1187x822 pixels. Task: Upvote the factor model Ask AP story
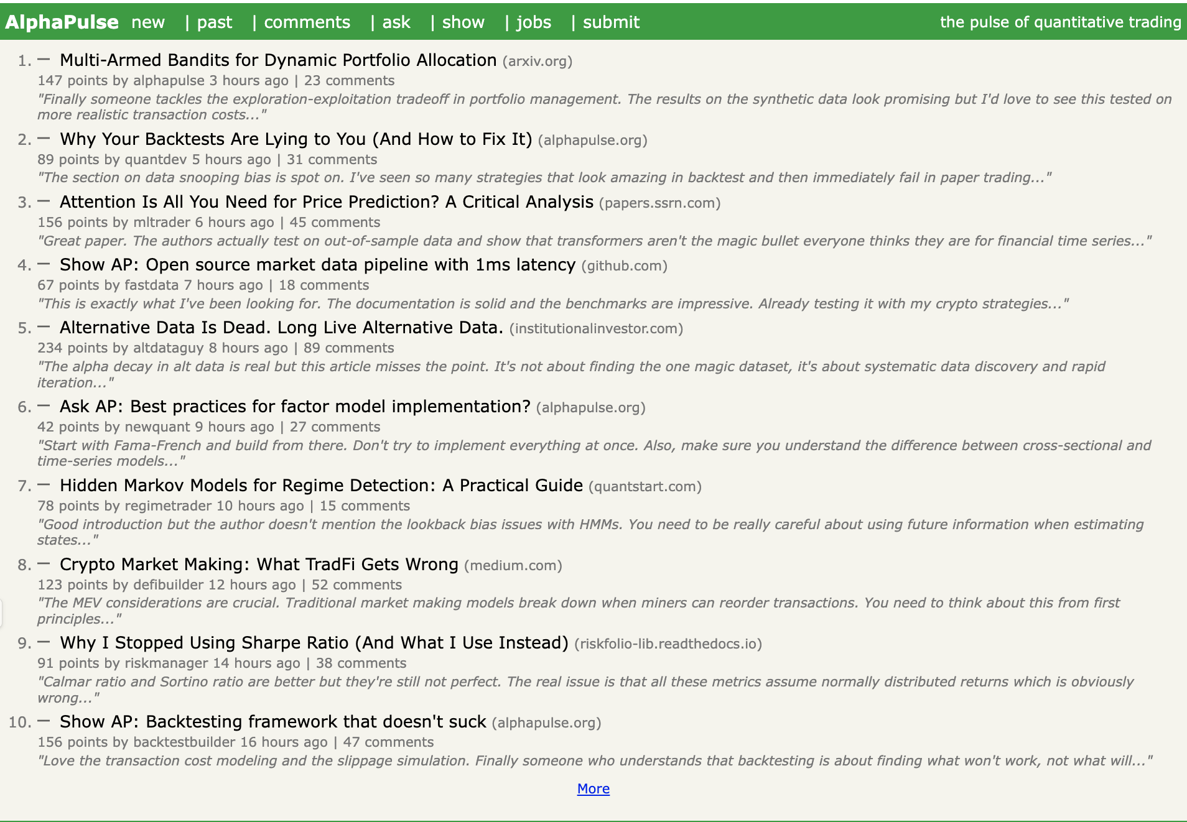pos(44,406)
